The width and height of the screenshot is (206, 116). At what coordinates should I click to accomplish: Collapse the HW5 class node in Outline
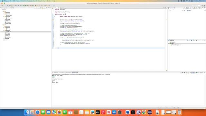tap(168, 43)
